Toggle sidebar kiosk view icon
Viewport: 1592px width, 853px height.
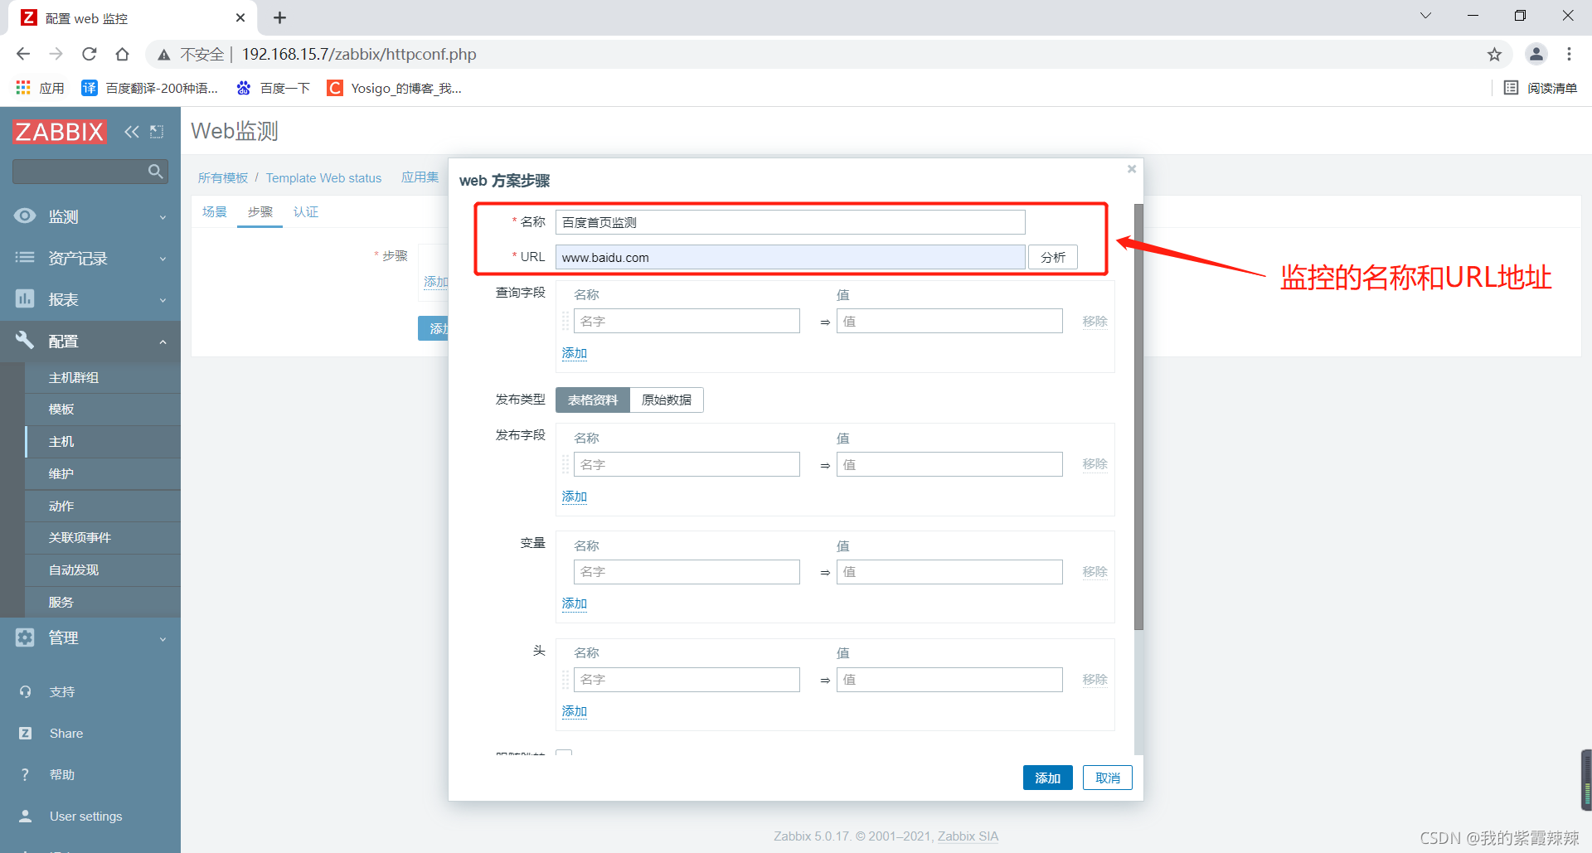pos(157,132)
